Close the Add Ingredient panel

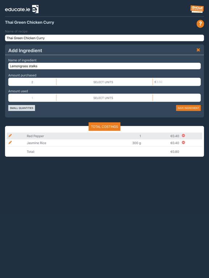(198, 50)
